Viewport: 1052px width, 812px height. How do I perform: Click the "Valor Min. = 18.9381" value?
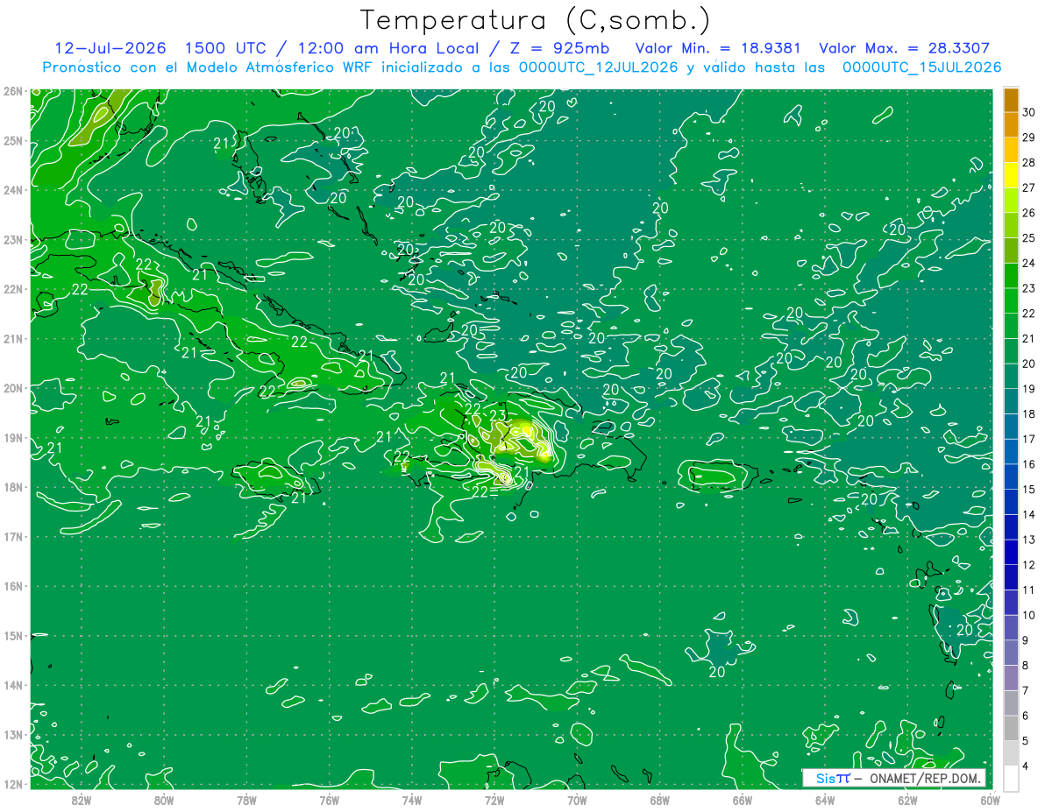pos(717,48)
